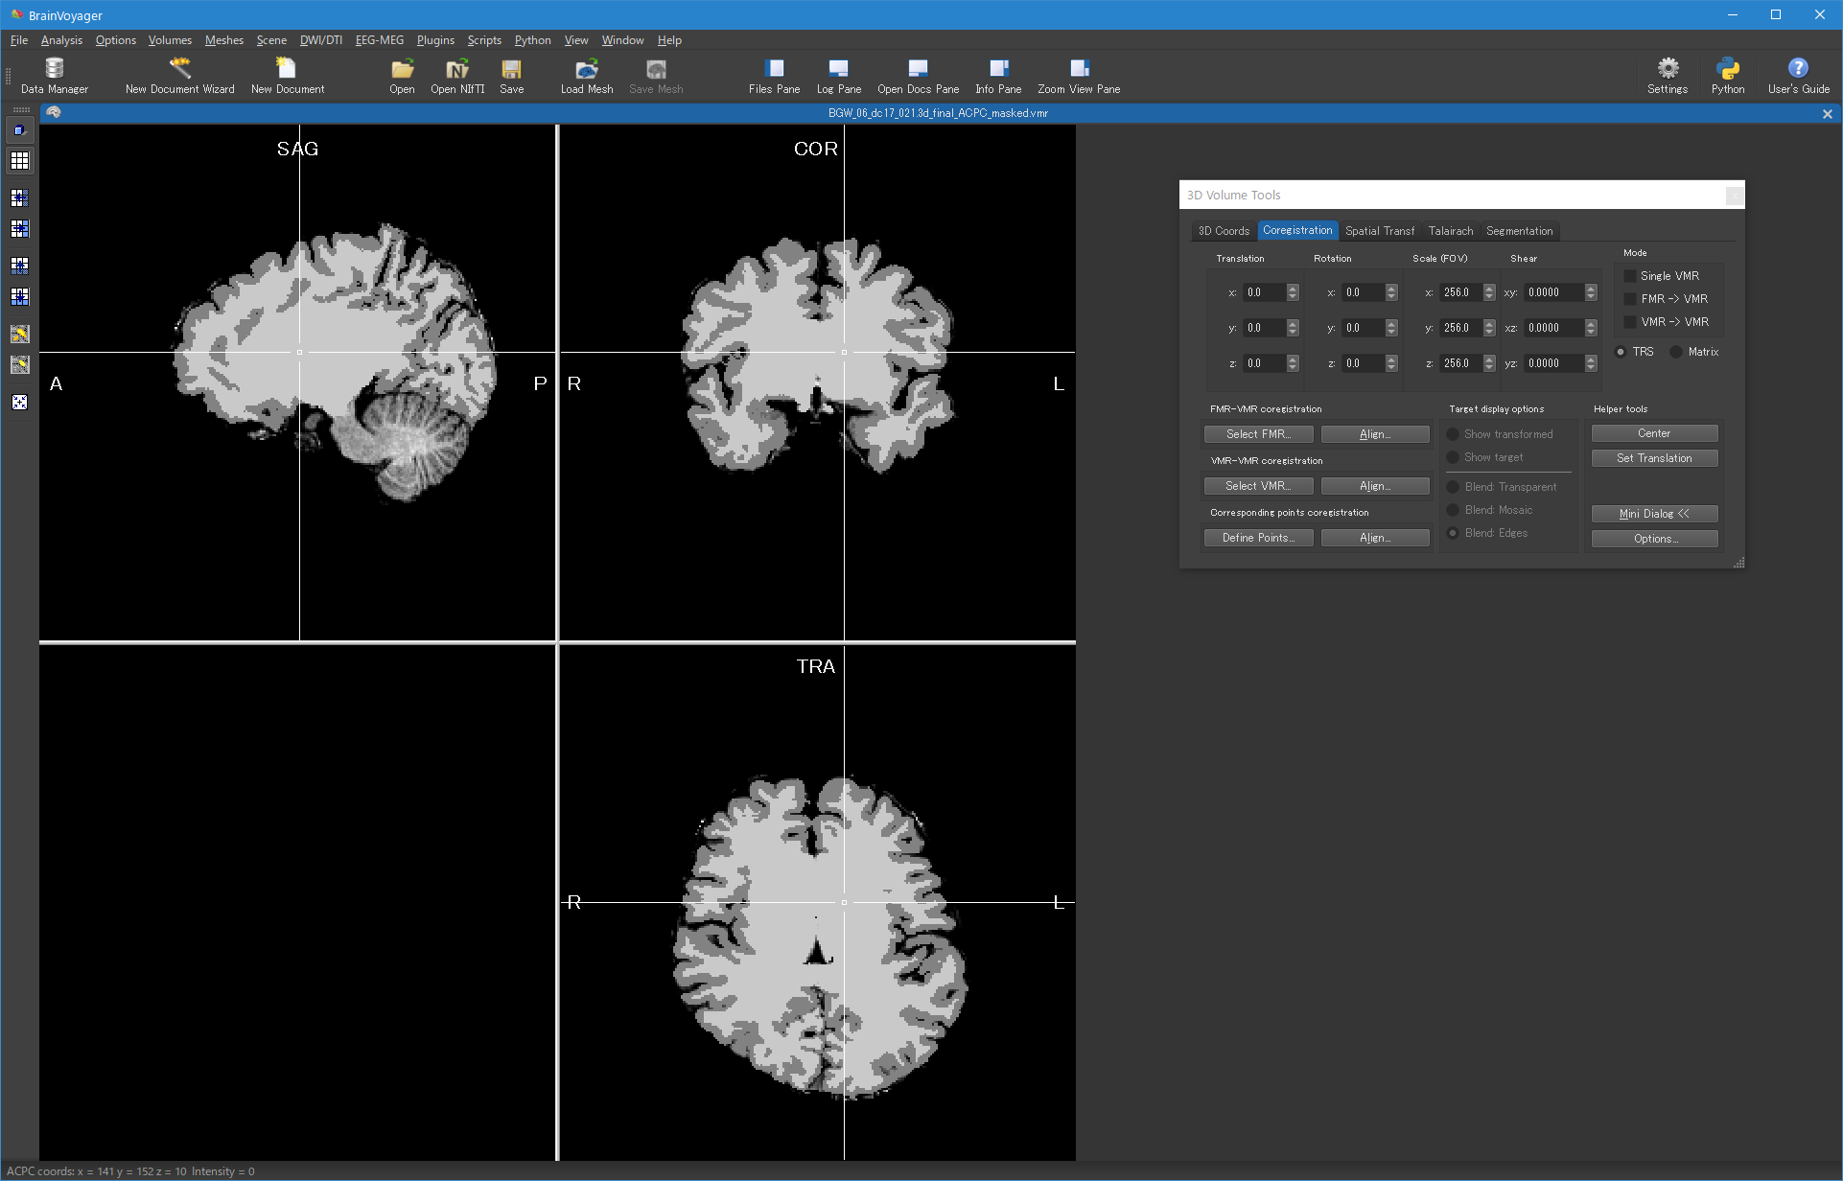Click the converging-arrows center view icon
1843x1181 pixels.
pyautogui.click(x=19, y=402)
